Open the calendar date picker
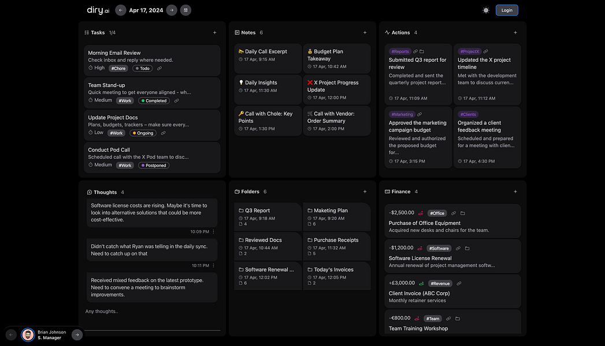The image size is (605, 346). coord(185,10)
